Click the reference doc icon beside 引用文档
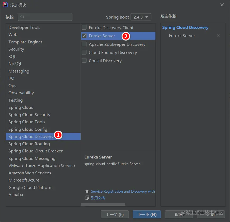The width and height of the screenshot is (230, 222). coord(87,198)
